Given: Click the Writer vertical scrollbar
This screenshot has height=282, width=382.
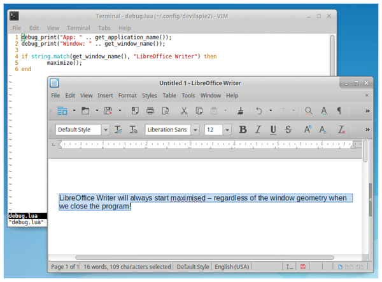Looking at the screenshot, I should tap(365, 151).
